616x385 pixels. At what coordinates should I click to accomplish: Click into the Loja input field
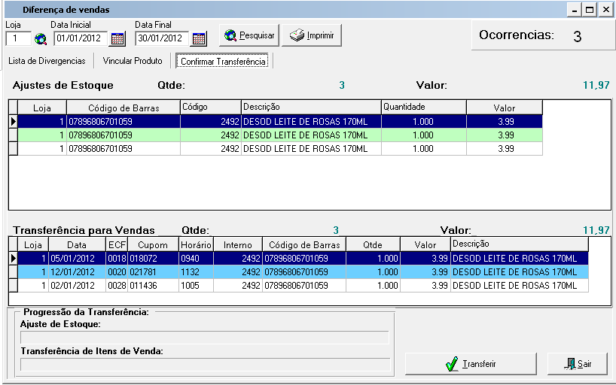pos(18,38)
